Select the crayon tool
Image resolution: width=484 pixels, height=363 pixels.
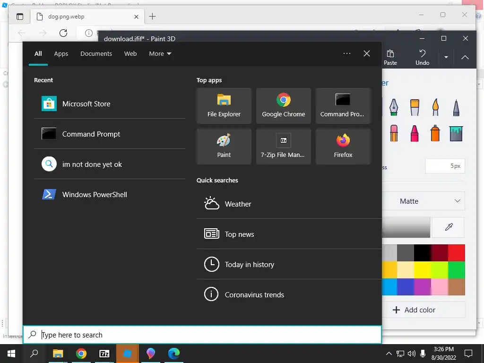click(x=415, y=133)
